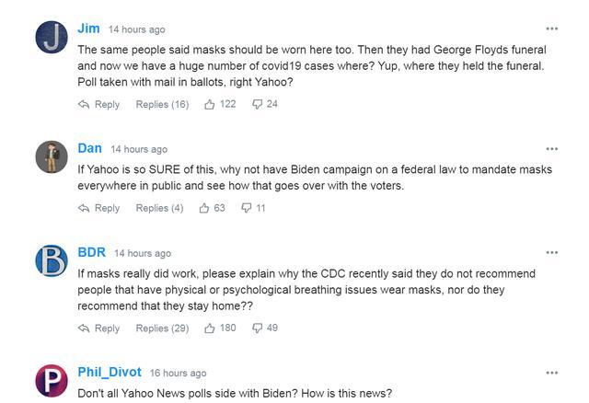Expand Jim's 16 replies
589x403 pixels.
click(x=162, y=105)
